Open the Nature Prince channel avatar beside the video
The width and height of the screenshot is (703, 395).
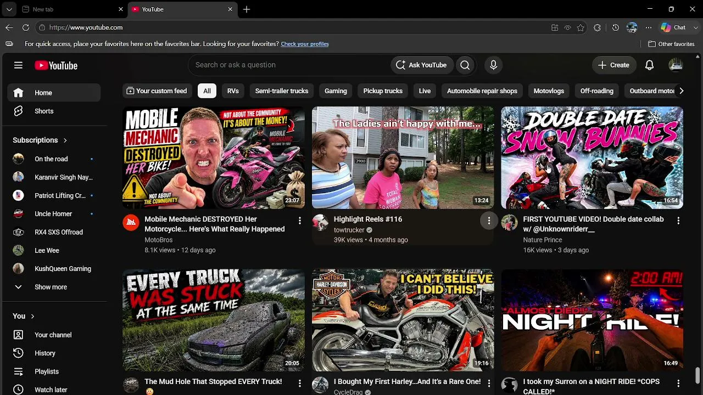pyautogui.click(x=509, y=222)
